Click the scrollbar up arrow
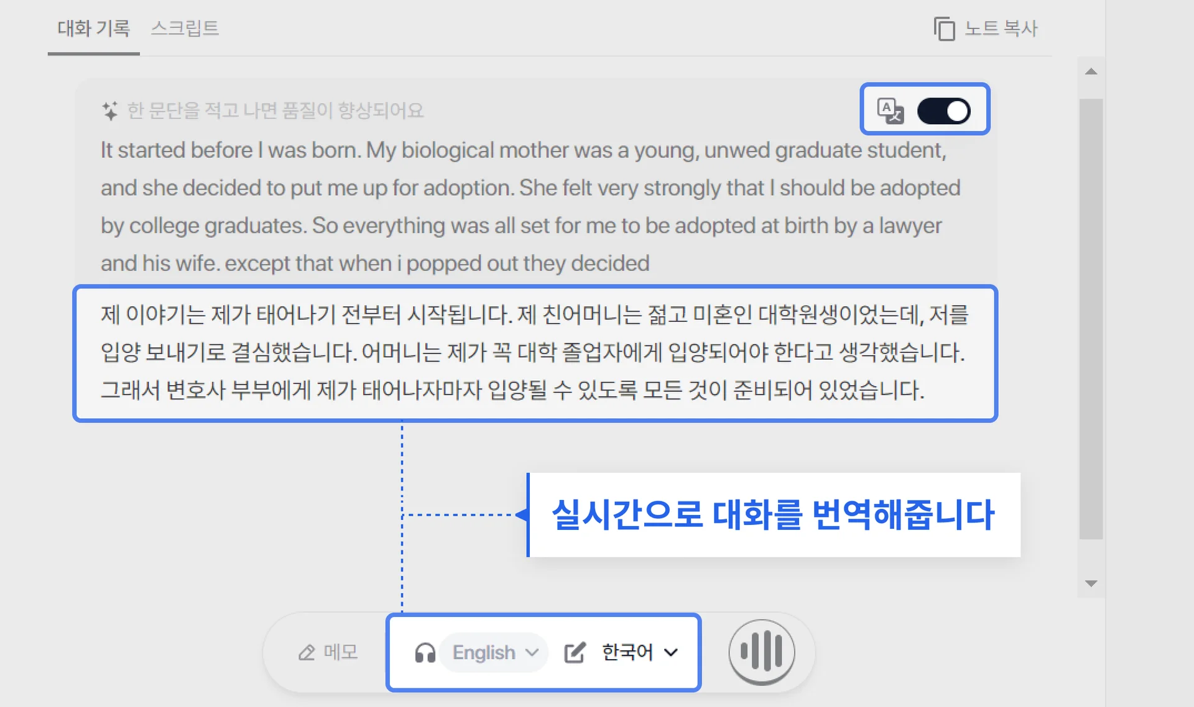The height and width of the screenshot is (707, 1194). point(1091,71)
